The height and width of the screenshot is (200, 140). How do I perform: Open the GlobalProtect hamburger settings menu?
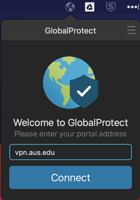131,30
